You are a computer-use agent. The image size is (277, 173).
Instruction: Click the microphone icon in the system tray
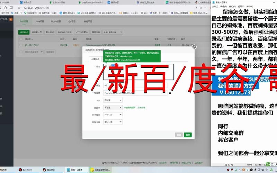[255, 170]
